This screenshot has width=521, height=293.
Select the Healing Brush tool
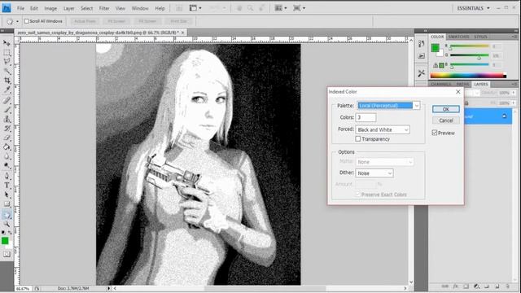point(7,100)
